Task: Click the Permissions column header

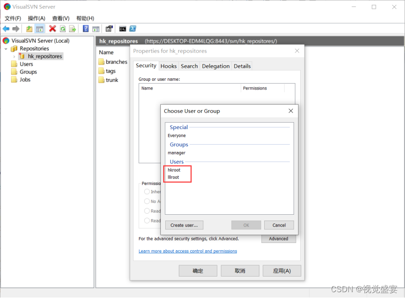Action: click(x=263, y=88)
